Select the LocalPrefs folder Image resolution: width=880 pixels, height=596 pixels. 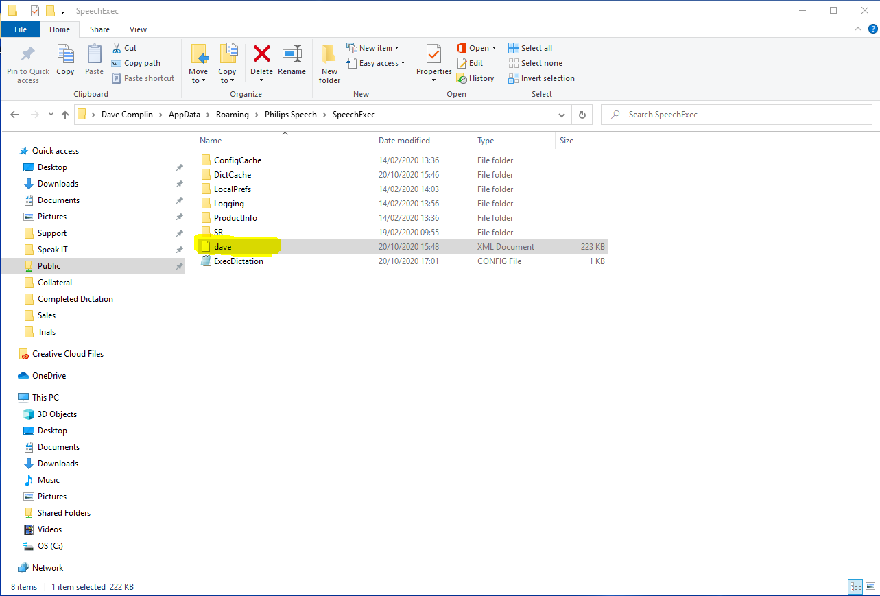pos(233,189)
